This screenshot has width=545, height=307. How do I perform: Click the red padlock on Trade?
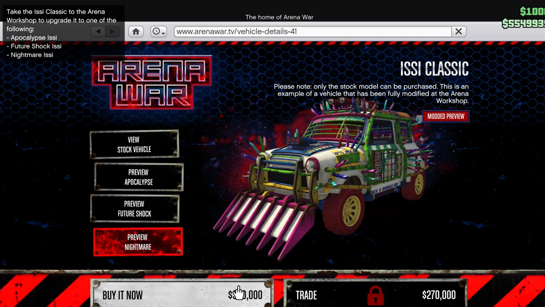[x=375, y=295]
